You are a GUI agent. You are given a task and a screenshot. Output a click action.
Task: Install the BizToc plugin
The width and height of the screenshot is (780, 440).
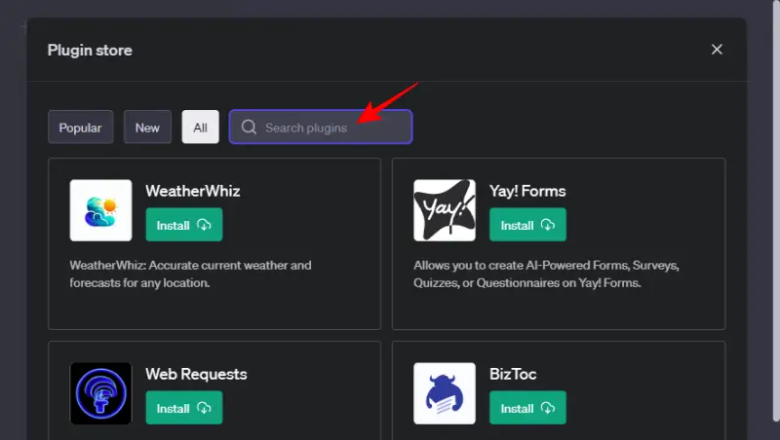point(526,409)
